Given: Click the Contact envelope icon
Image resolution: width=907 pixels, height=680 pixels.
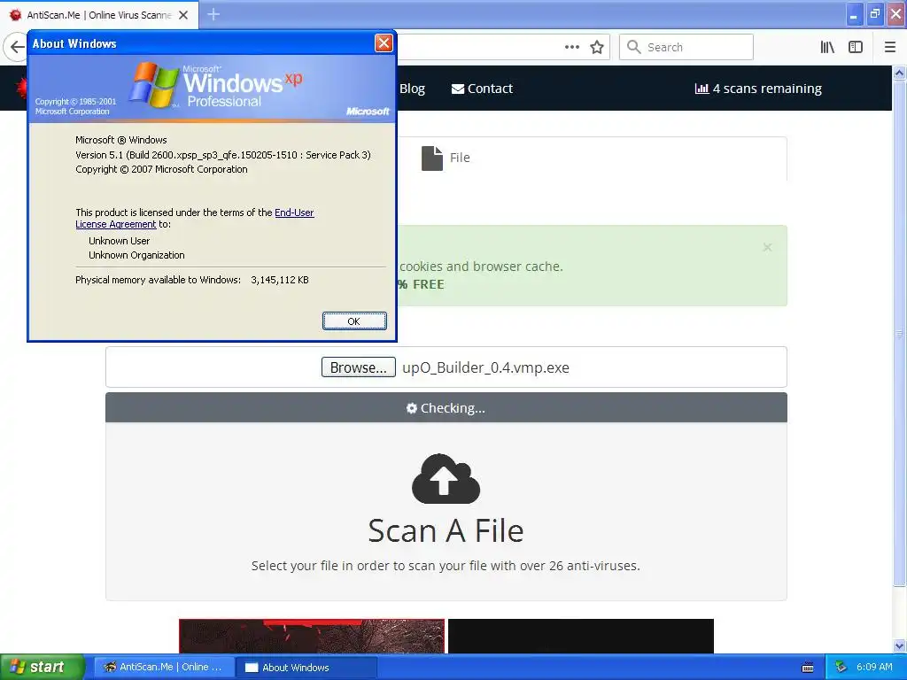Looking at the screenshot, I should [x=458, y=89].
